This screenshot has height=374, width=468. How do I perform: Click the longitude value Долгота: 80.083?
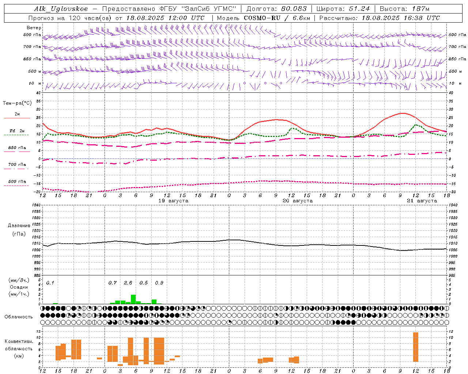(277, 9)
